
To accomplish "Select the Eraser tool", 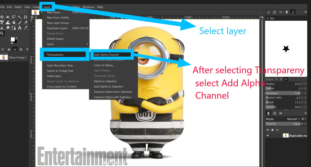I will (x=25, y=23).
